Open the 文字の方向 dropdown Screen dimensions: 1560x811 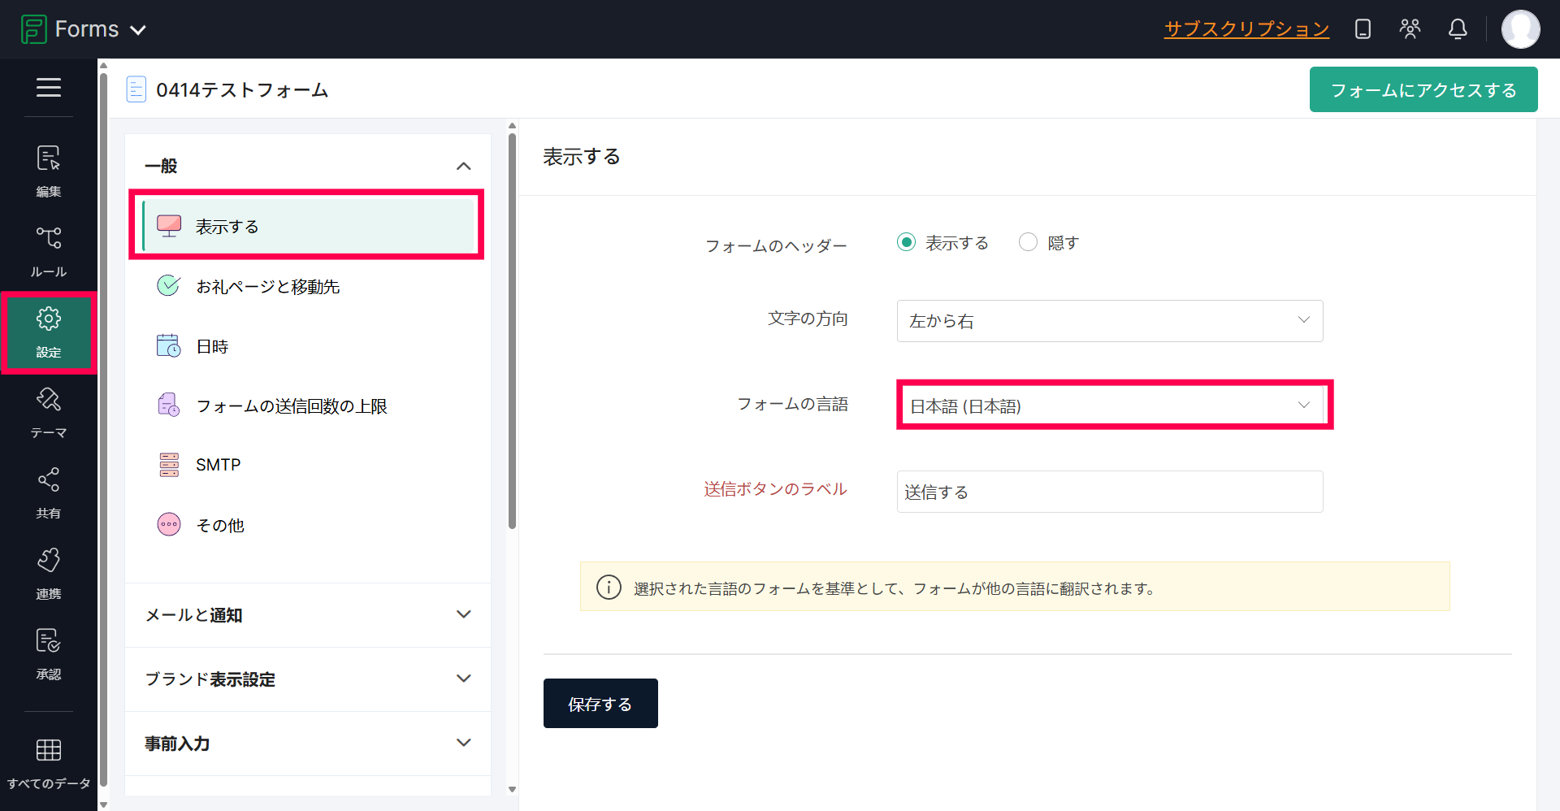pyautogui.click(x=1109, y=321)
